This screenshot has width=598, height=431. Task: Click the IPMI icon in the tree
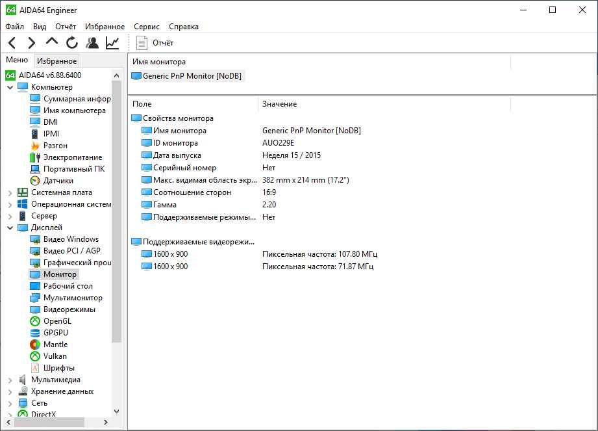pos(35,134)
